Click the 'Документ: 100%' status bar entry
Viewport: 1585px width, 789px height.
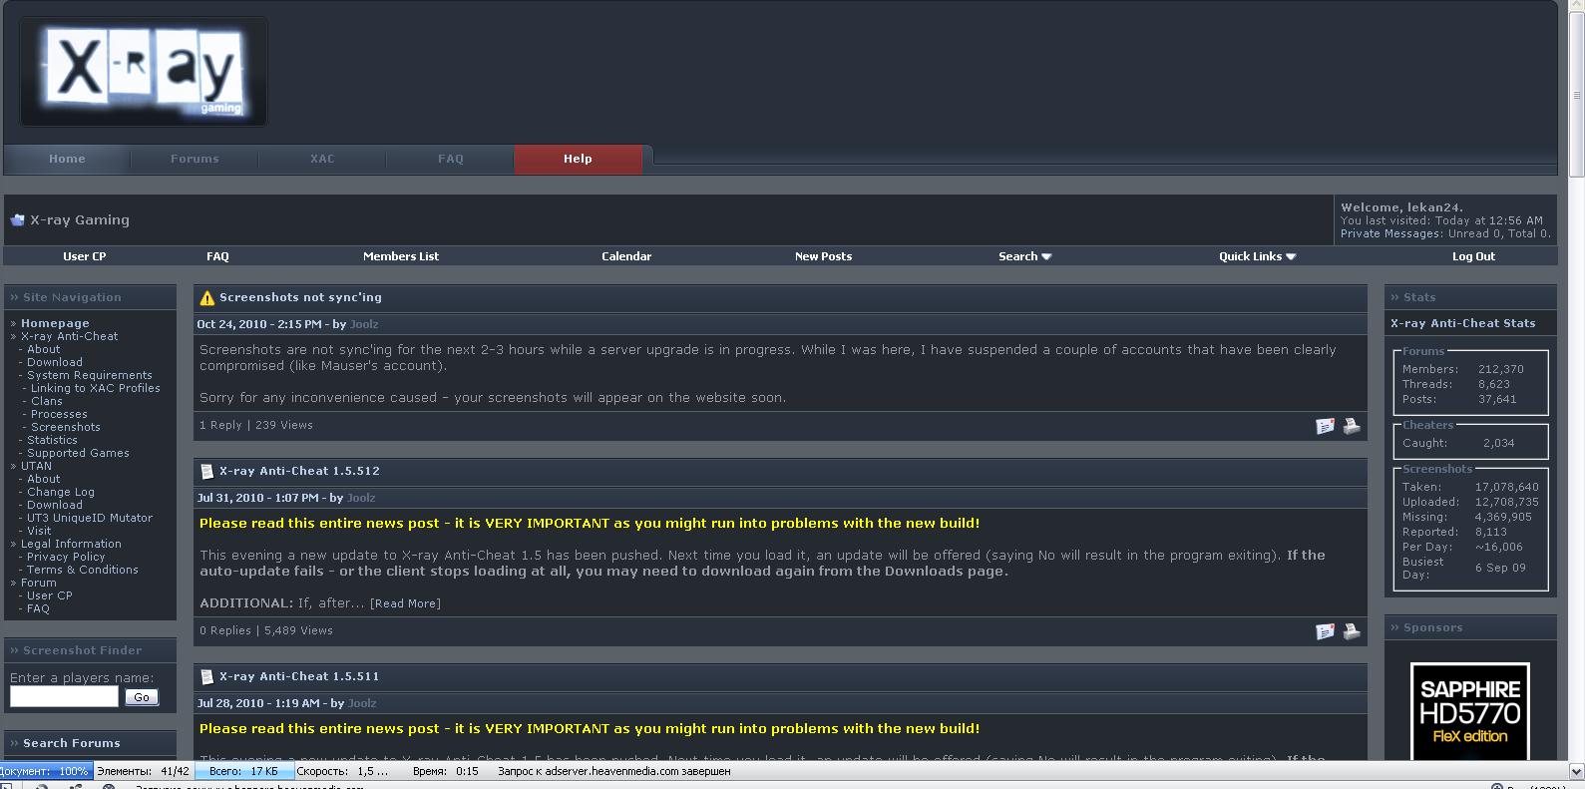(x=46, y=771)
